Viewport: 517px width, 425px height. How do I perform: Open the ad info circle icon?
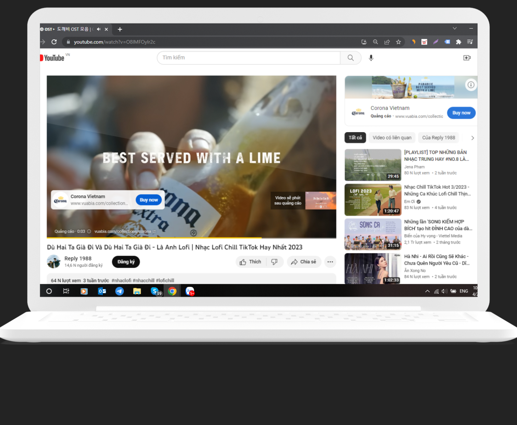(471, 85)
